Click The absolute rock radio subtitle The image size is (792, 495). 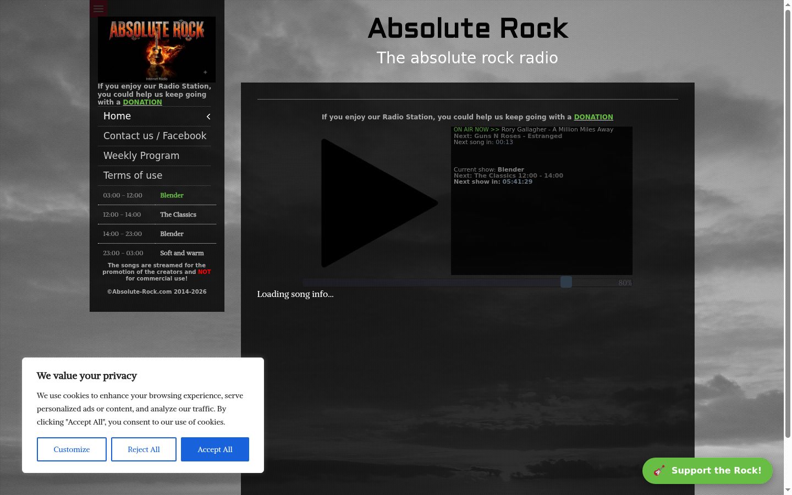pyautogui.click(x=468, y=58)
